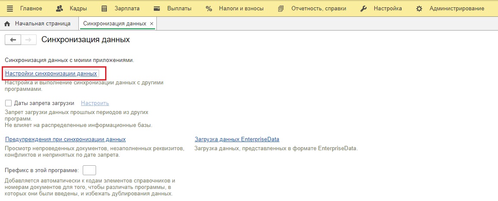Open Настройки синхронизации данных link
The height and width of the screenshot is (201, 498).
[x=51, y=74]
